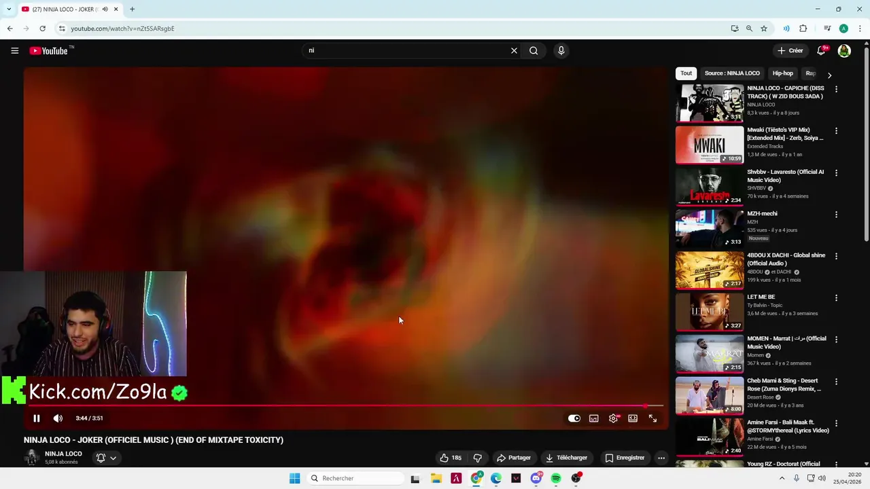Open MOMEN - Marrat video title
The height and width of the screenshot is (489, 870).
click(786, 343)
